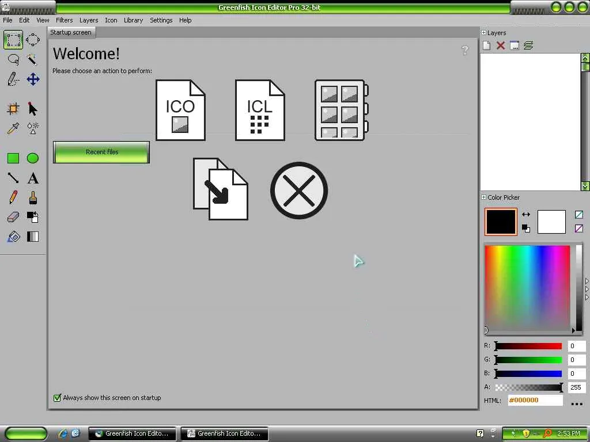The width and height of the screenshot is (590, 442).
Task: Open the icon library grid option
Action: (341, 110)
